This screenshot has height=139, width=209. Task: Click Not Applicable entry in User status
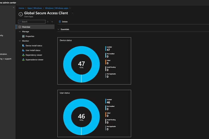coord(111,128)
